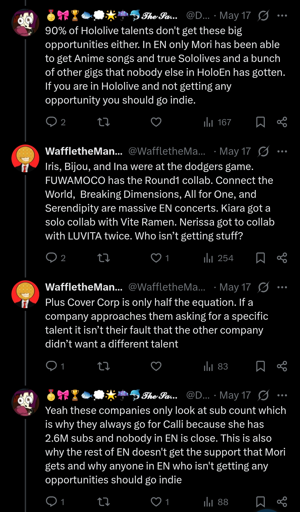Like the 'Iris, Bijou, and Ina' tweet
Screen dimensions: 300x512
pos(160,258)
